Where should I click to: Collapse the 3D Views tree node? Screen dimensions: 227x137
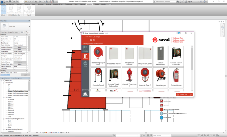4,98
